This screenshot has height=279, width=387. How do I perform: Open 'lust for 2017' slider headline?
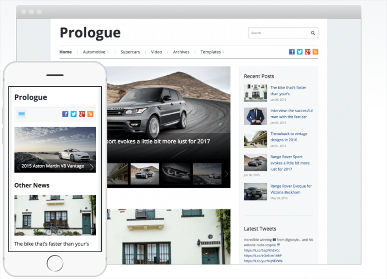click(159, 142)
